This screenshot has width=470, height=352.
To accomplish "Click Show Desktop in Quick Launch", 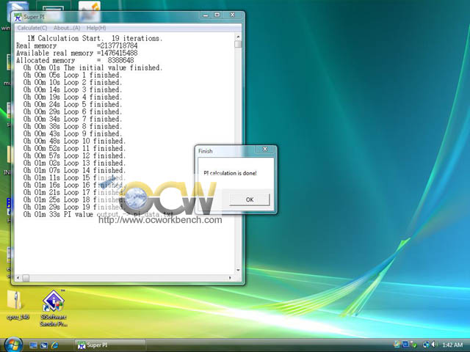I will 33,345.
